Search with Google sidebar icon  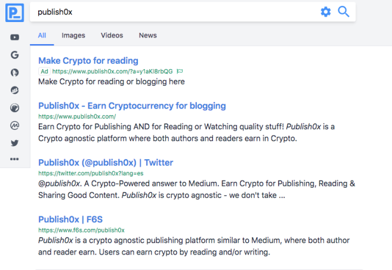(x=15, y=55)
